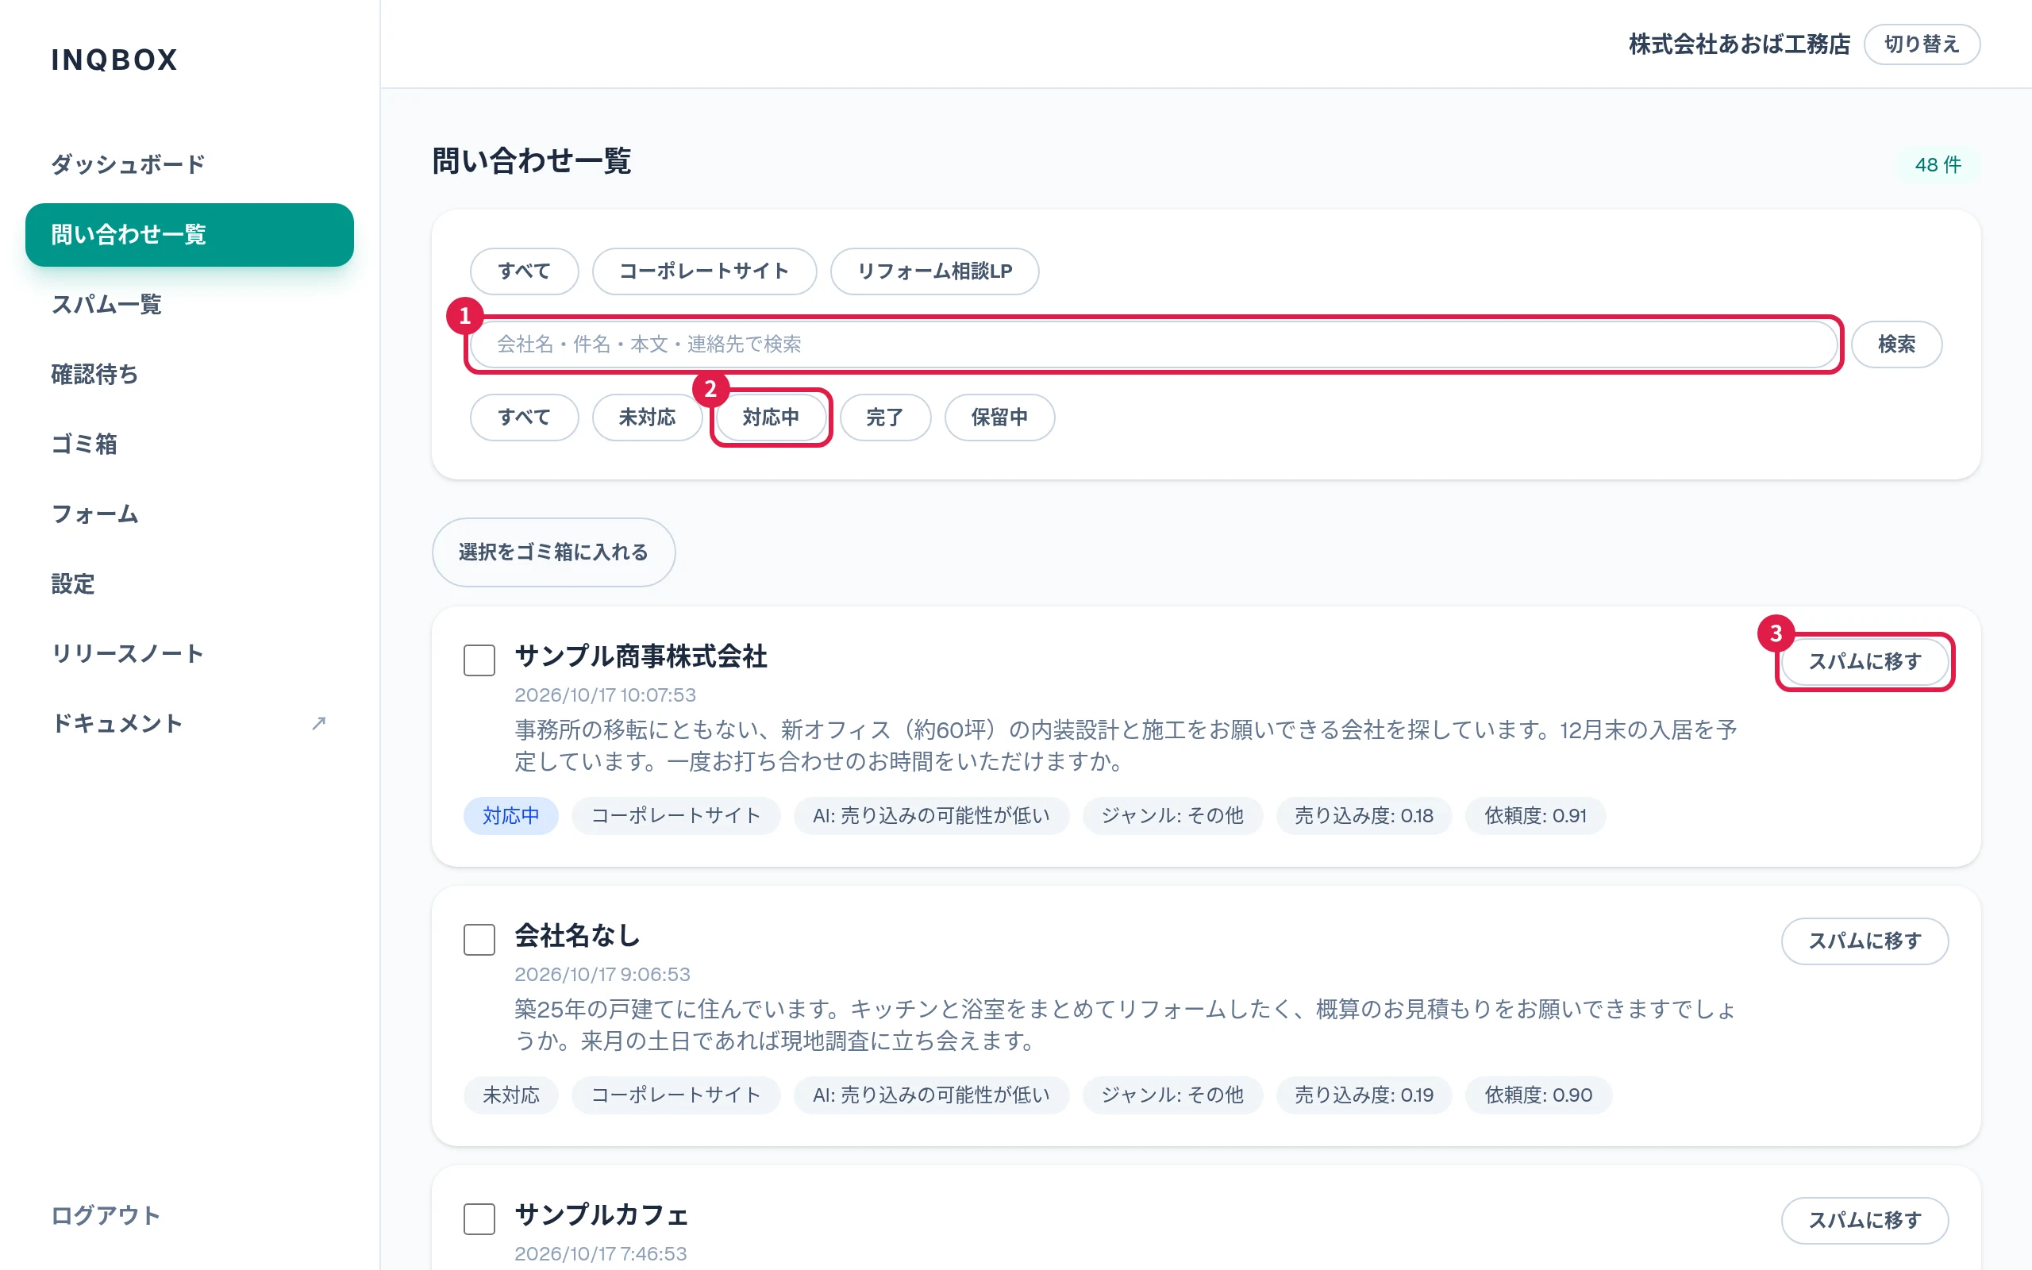Click the 切り替え company switch button
This screenshot has width=2032, height=1270.
(1921, 44)
